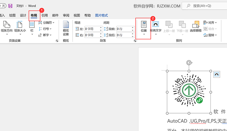Expand the 环绕文字 dropdown arrow

pos(156,34)
